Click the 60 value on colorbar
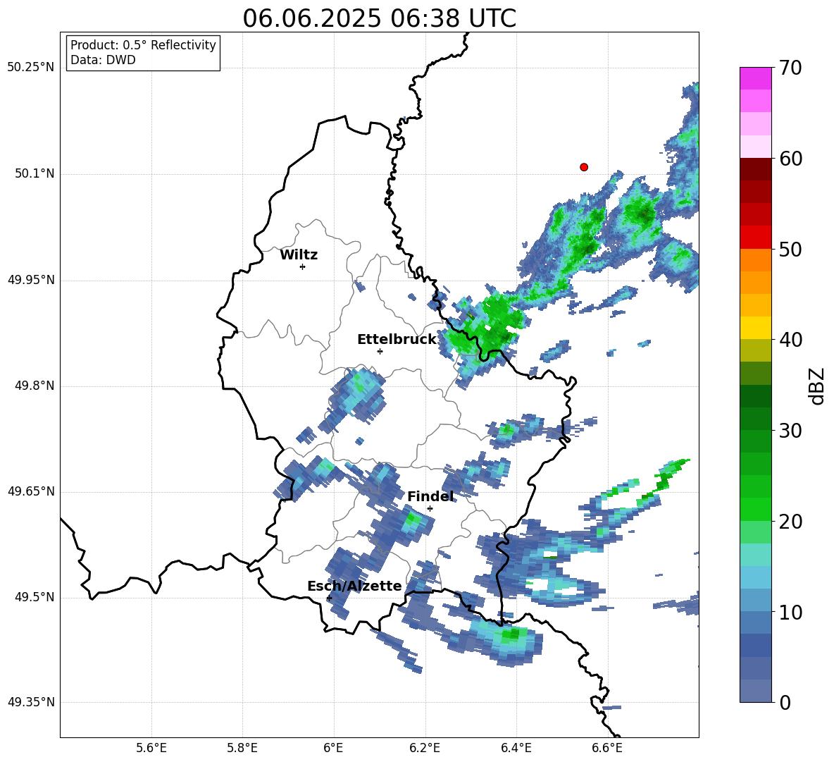This screenshot has height=762, width=834. tap(790, 159)
